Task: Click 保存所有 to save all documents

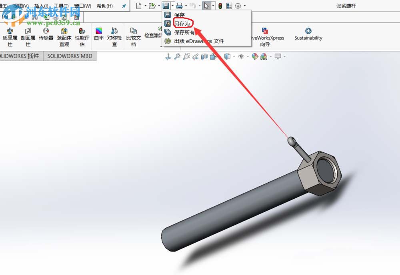Action: (x=184, y=32)
